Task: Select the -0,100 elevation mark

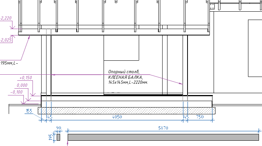Action: (17, 92)
